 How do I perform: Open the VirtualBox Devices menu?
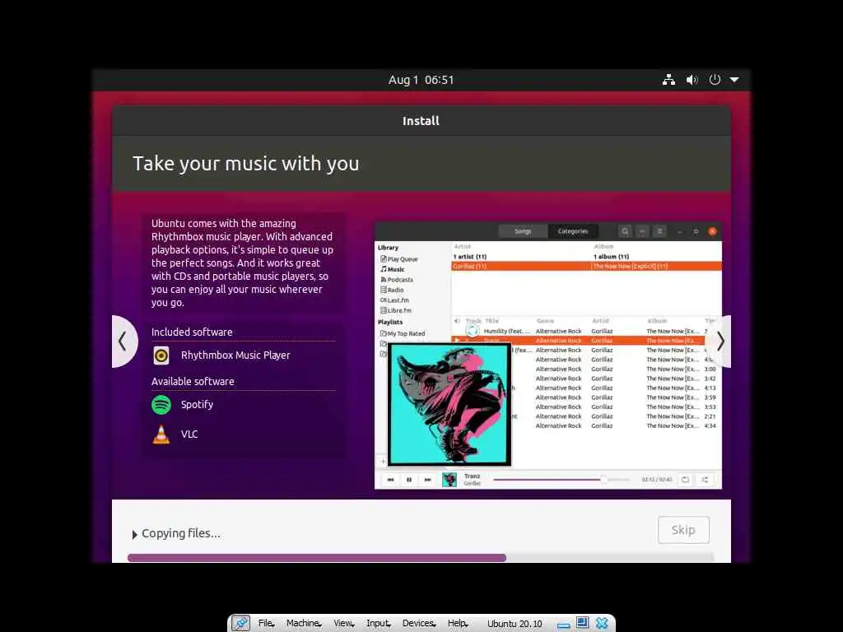pyautogui.click(x=419, y=624)
